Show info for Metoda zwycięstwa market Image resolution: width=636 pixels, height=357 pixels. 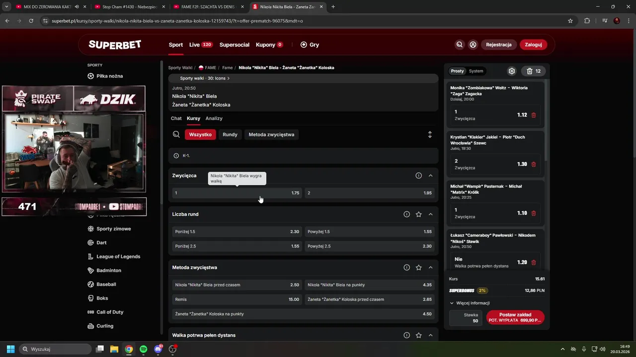(x=406, y=267)
